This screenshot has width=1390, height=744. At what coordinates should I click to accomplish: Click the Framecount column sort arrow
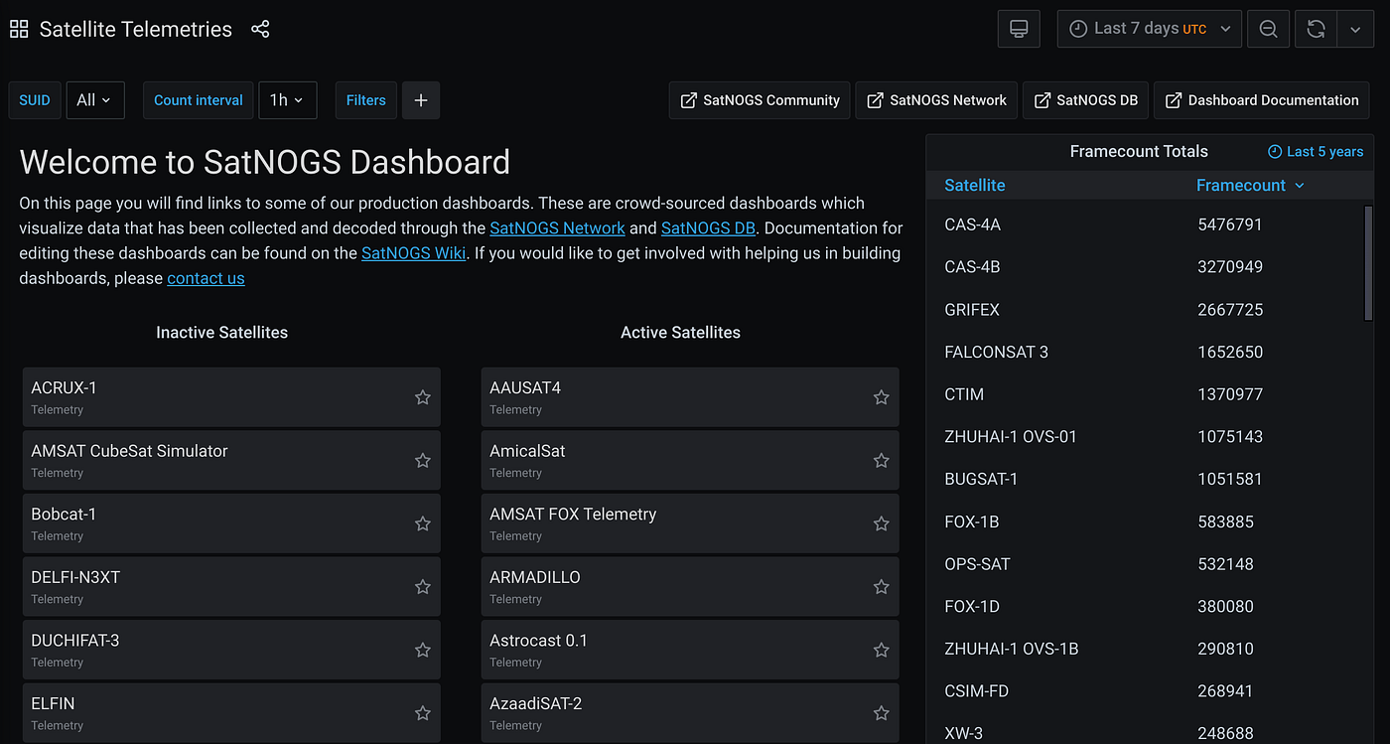click(1300, 186)
